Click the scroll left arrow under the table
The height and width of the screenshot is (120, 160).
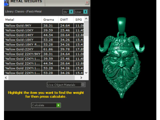6,78
